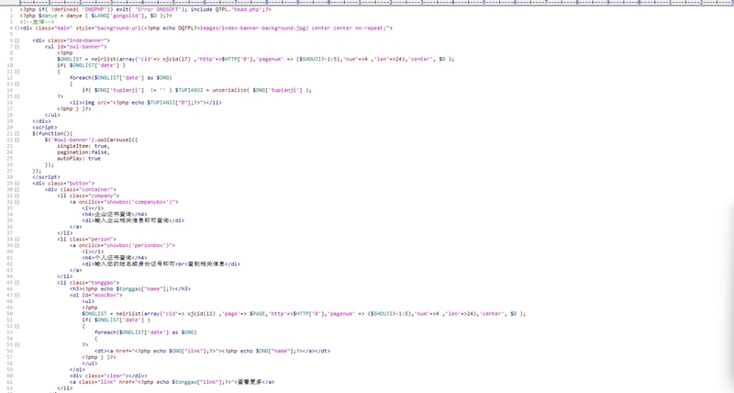Click the "<script>" tag on line 20

[45, 128]
